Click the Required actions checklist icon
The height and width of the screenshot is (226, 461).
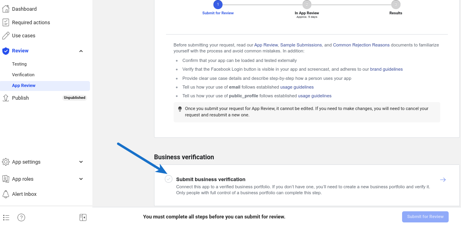(6, 23)
